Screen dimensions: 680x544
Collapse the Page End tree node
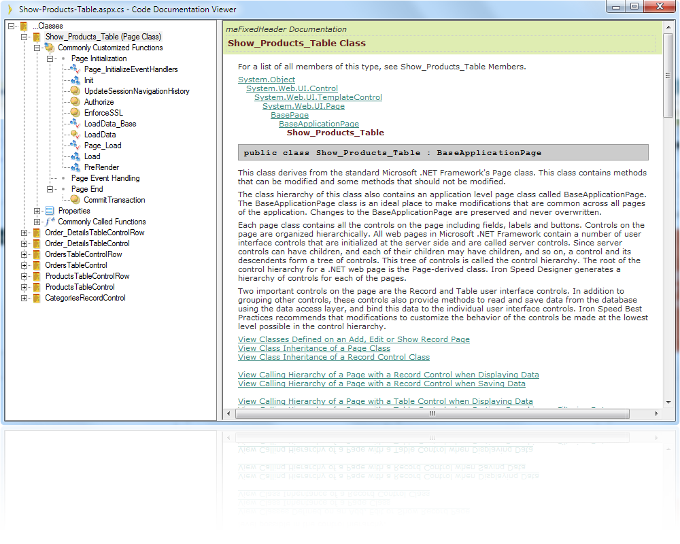tap(49, 189)
